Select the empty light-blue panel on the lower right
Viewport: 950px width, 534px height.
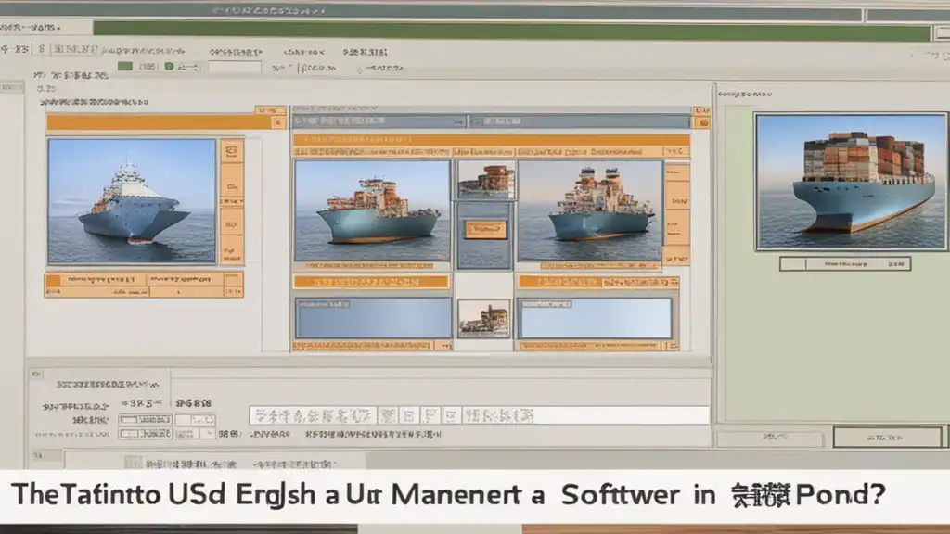pos(595,318)
